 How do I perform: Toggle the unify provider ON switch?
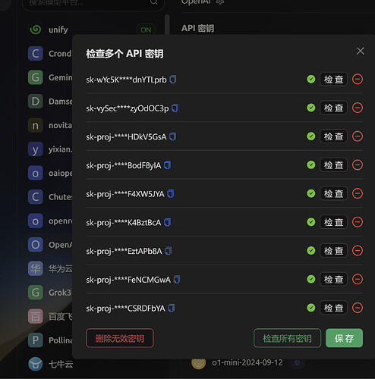tap(146, 30)
